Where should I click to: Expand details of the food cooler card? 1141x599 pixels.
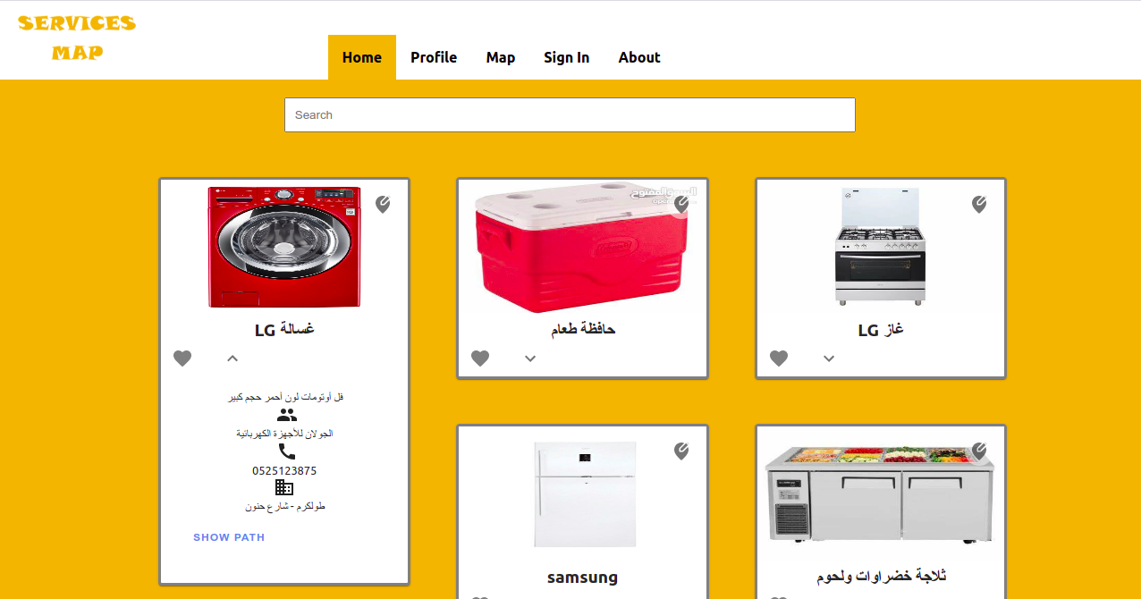(x=530, y=359)
